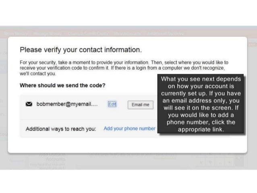Click Add your phone number link
Screen dimensions: 257x193
coord(129,129)
